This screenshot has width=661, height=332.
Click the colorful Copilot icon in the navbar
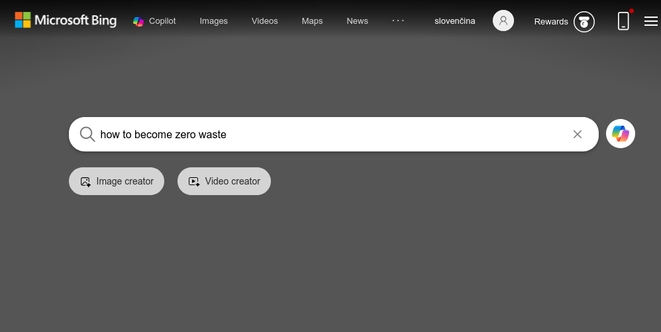pyautogui.click(x=138, y=21)
